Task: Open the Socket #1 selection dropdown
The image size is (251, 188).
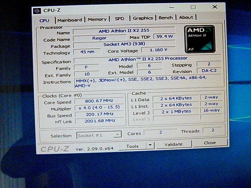Action: [99, 135]
